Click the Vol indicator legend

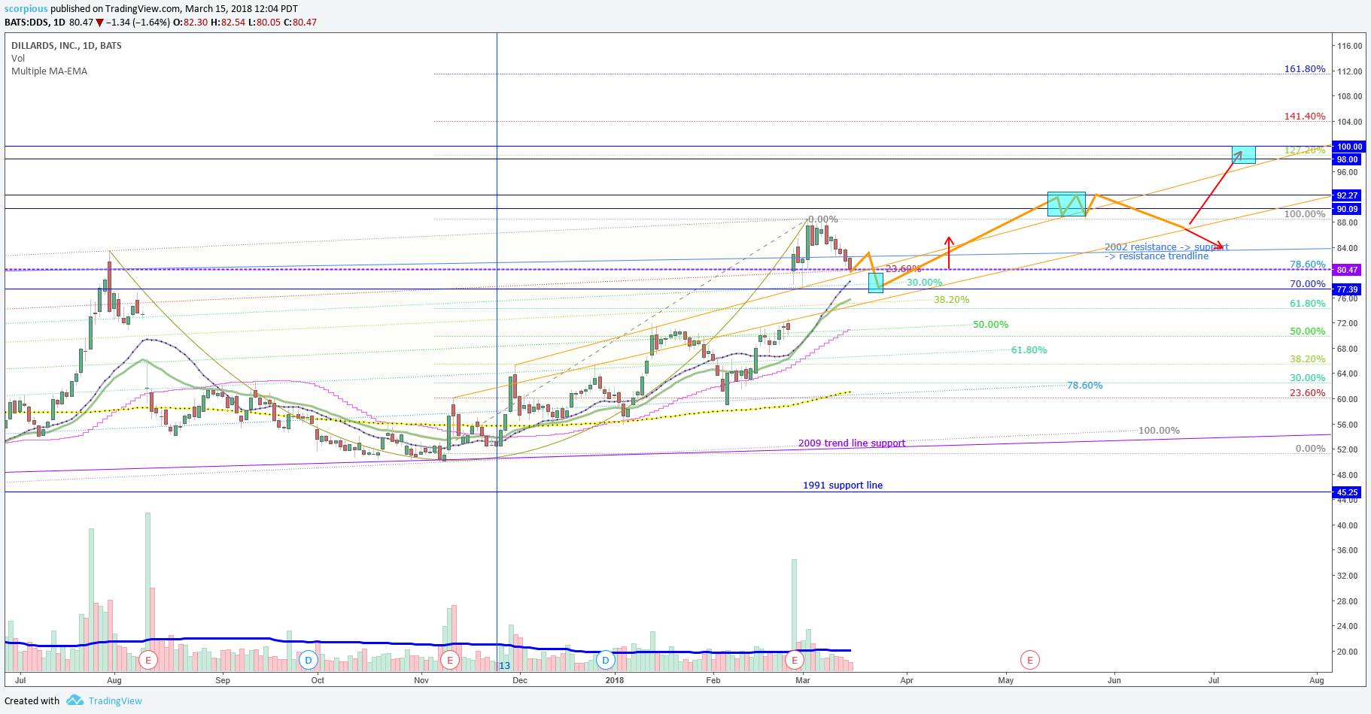pyautogui.click(x=18, y=59)
